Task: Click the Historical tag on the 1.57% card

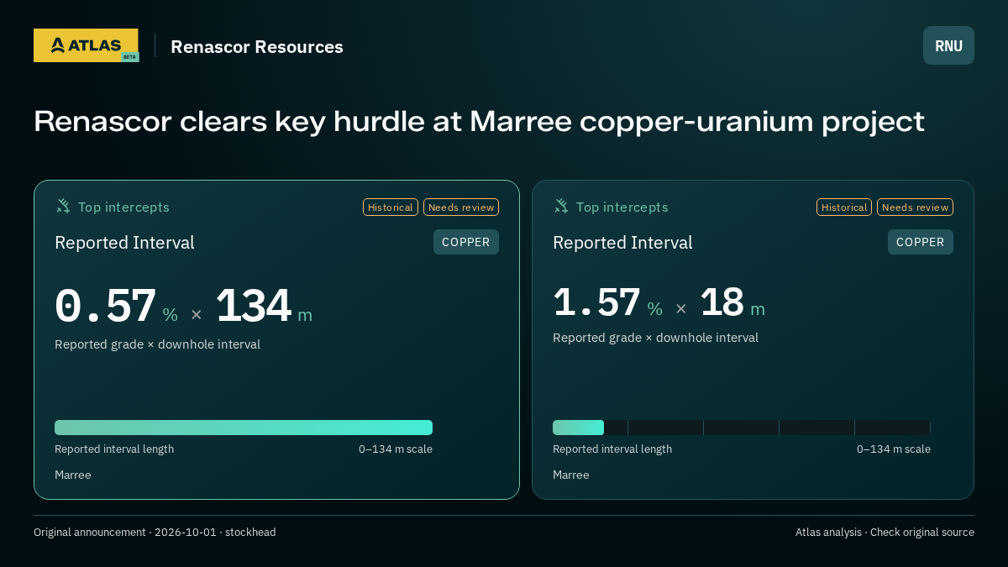Action: [x=844, y=207]
